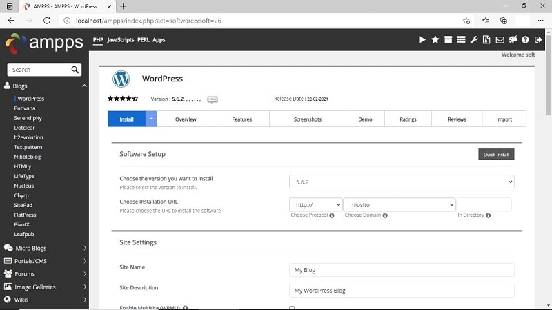Open the Install button dropdown arrow
The image size is (552, 310).
(151, 119)
